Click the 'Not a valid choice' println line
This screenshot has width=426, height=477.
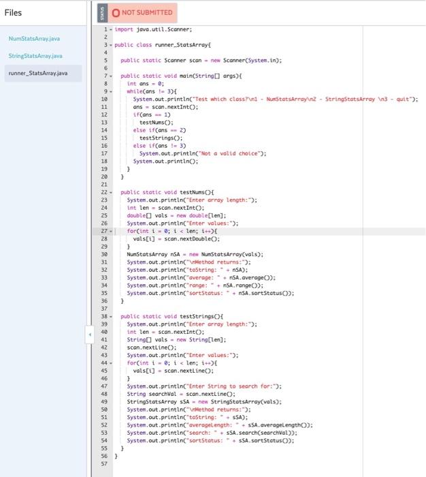click(x=203, y=153)
